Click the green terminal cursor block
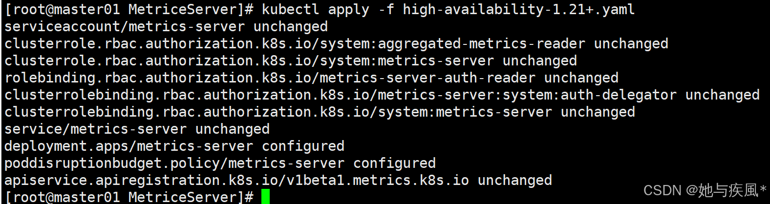The width and height of the screenshot is (770, 204). 265,197
